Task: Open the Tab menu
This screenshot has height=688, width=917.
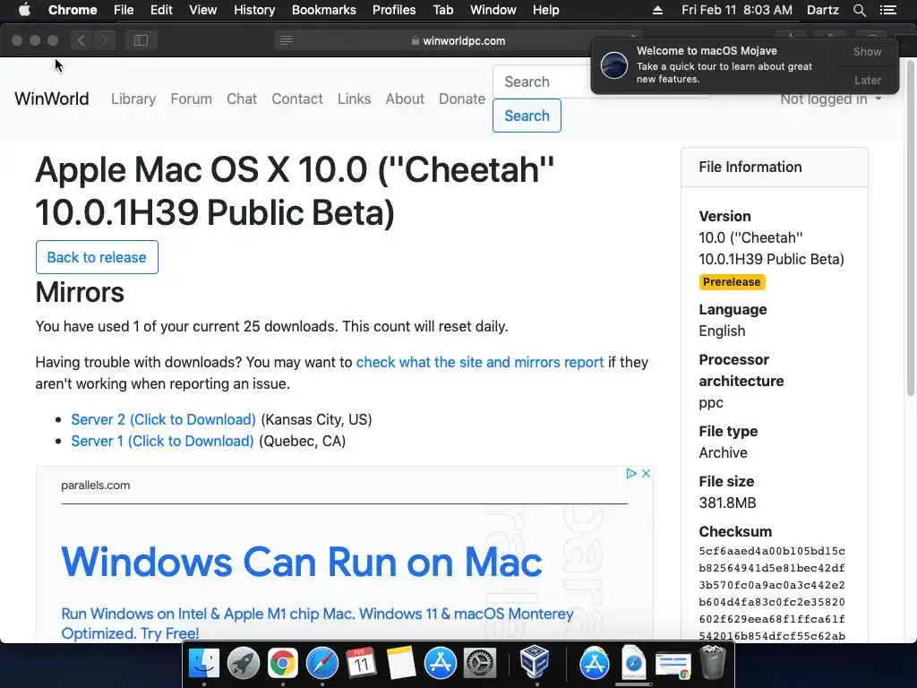Action: point(442,10)
